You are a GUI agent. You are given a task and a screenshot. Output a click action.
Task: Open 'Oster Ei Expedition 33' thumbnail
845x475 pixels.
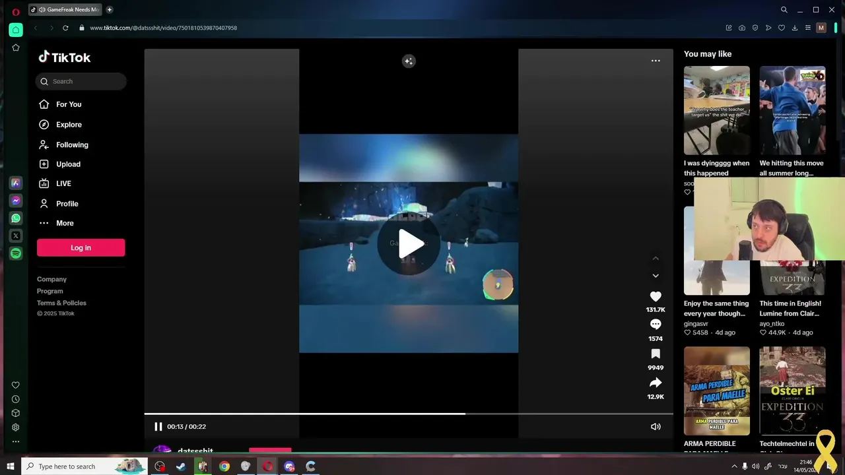click(x=792, y=391)
